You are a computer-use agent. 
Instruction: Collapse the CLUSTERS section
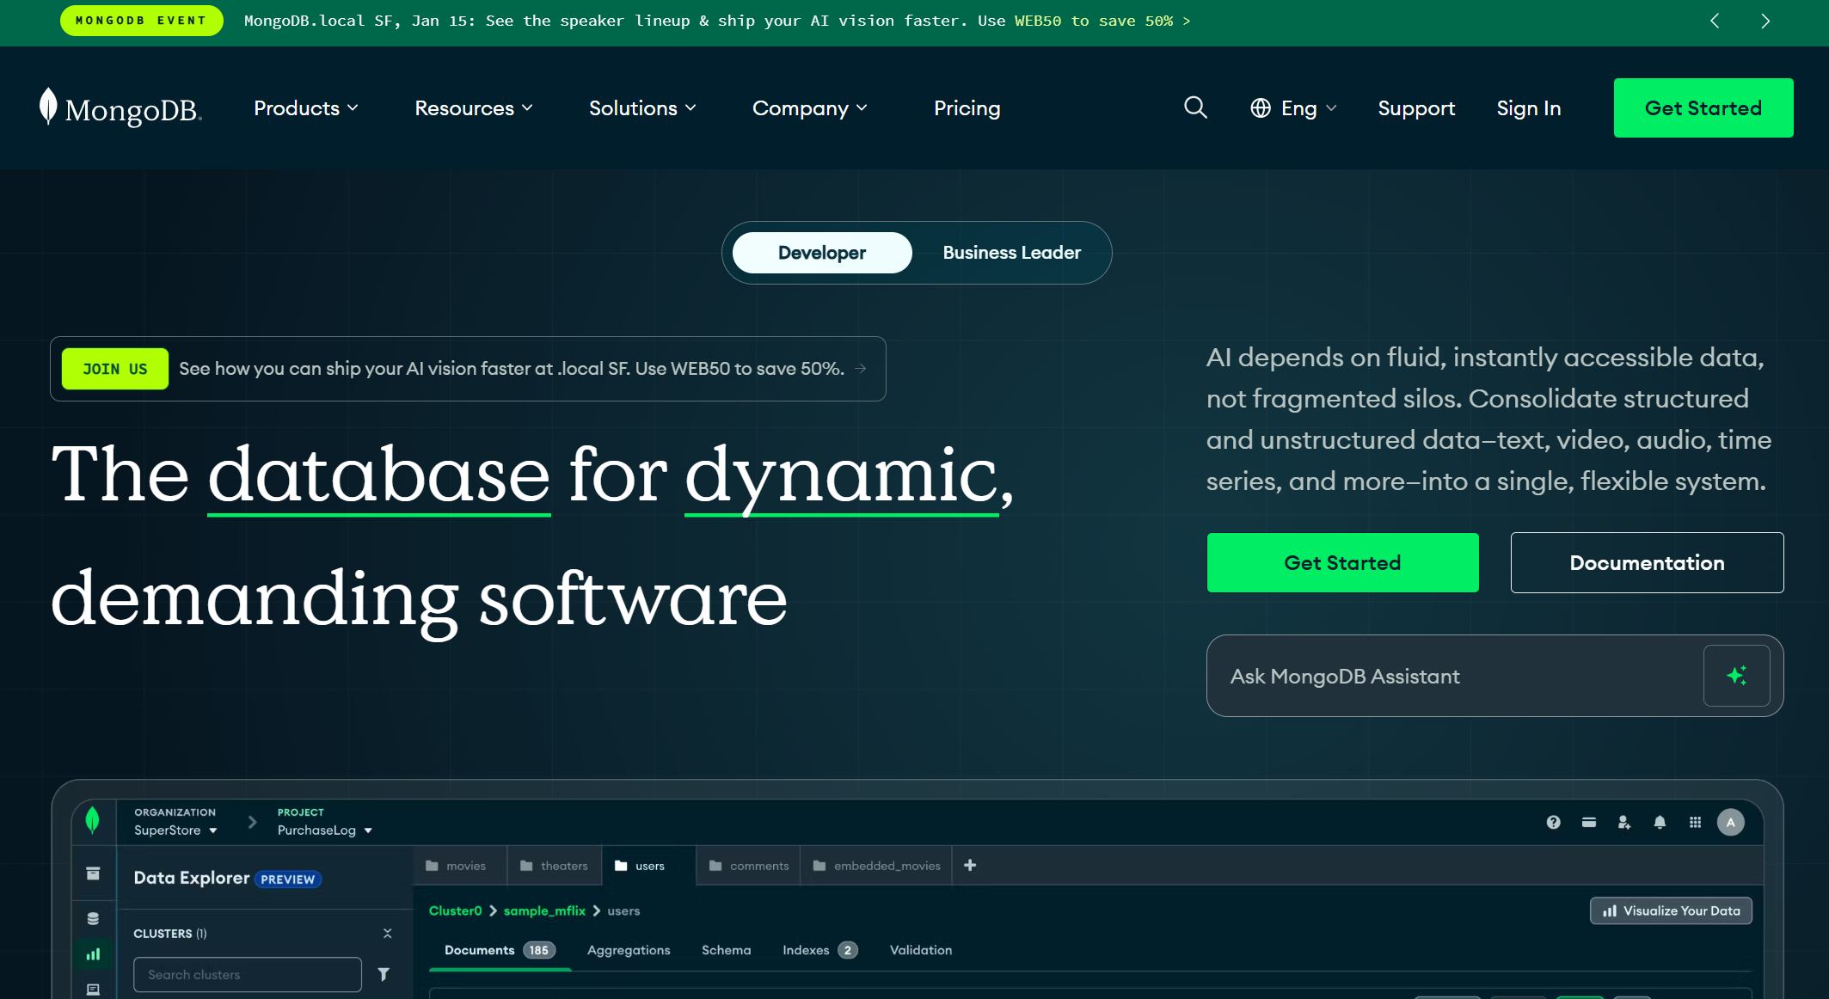[x=386, y=933]
